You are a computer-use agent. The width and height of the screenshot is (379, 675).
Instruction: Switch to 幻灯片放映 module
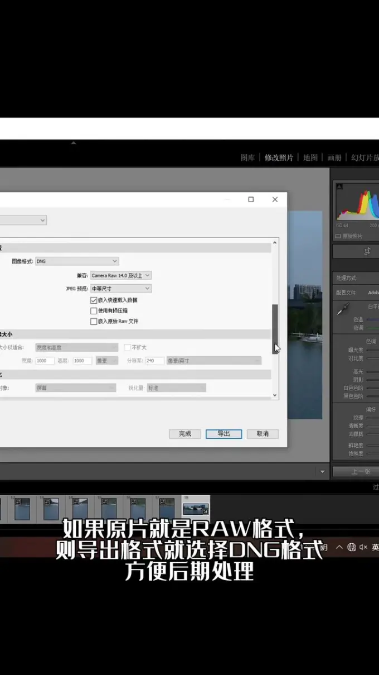[x=365, y=157]
